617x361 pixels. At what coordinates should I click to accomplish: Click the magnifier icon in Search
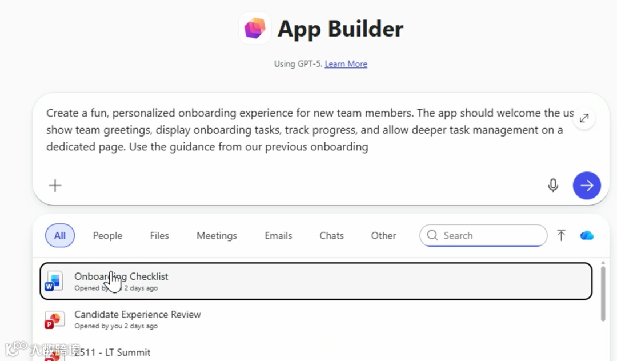tap(432, 235)
